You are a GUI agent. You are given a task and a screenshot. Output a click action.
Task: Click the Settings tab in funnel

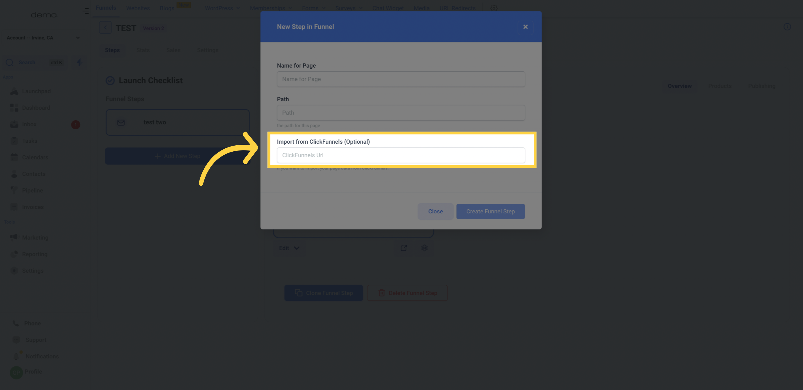coord(208,50)
